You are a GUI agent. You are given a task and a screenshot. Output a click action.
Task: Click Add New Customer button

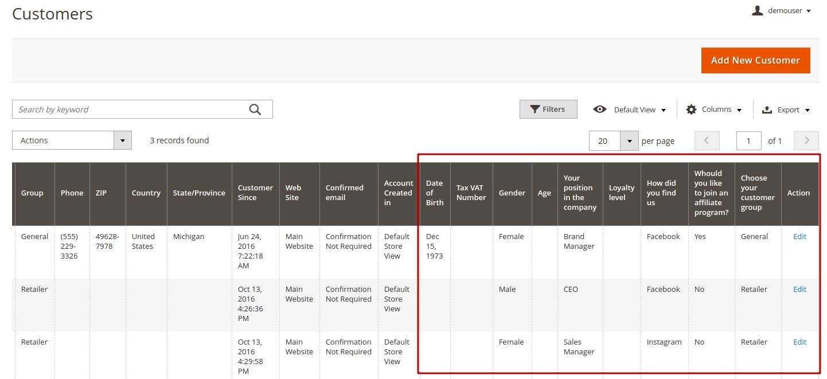[755, 60]
